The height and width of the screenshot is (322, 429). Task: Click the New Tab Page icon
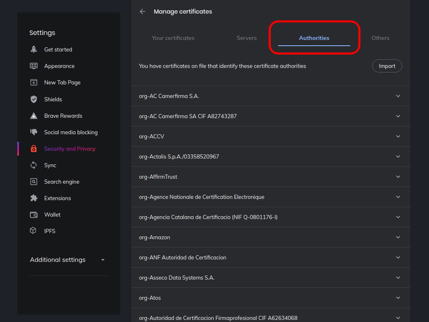34,82
